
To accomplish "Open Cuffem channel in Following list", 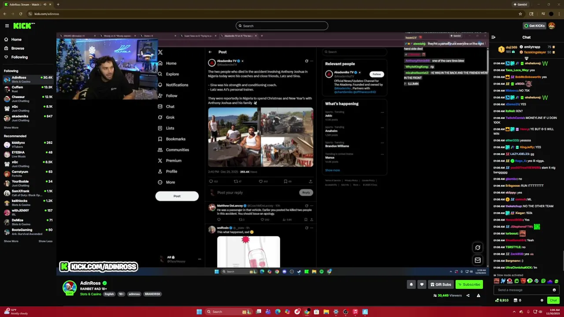I will point(28,89).
